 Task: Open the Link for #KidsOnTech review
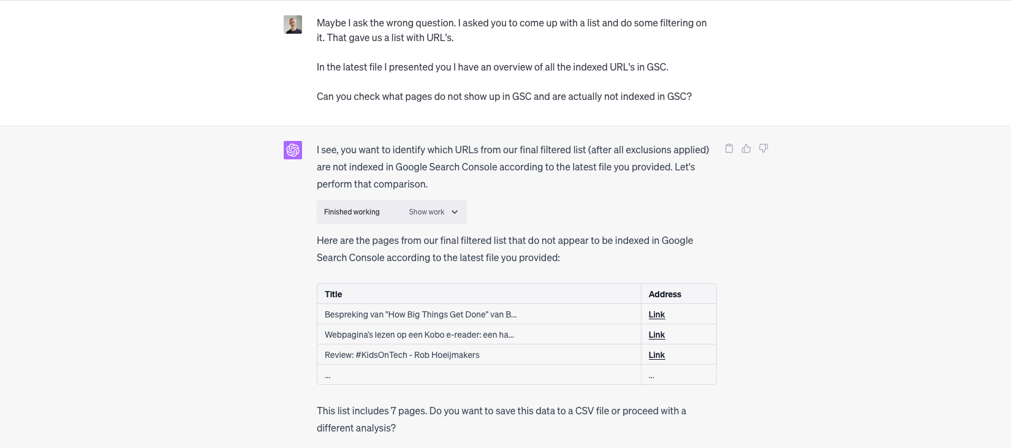point(657,355)
